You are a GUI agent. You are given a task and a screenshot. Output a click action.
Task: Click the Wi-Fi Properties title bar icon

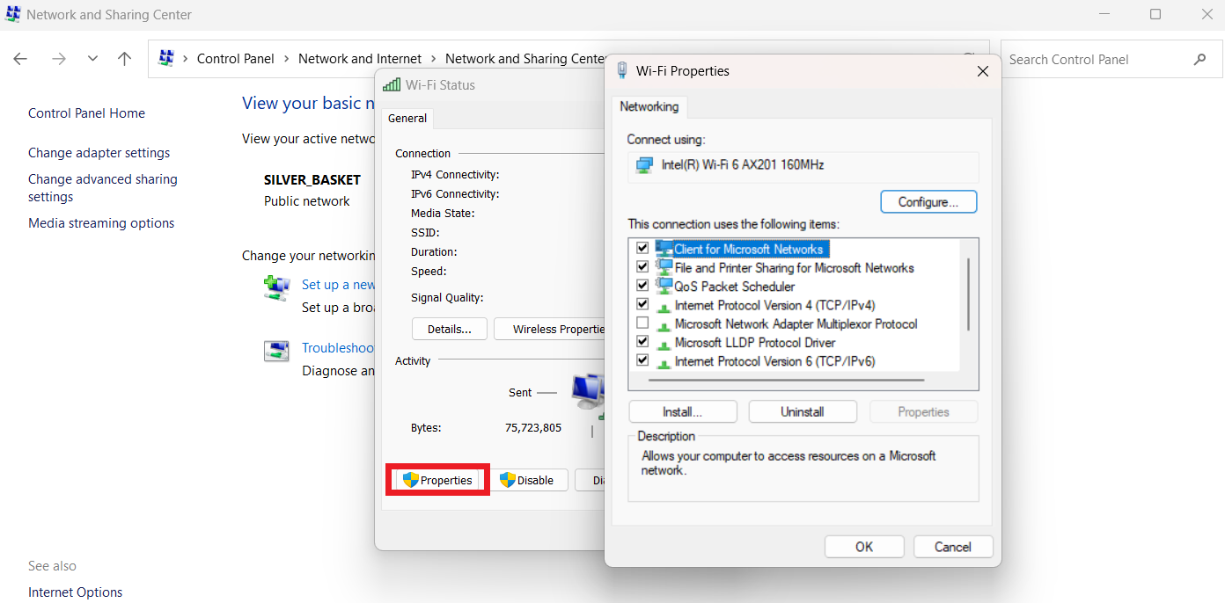[x=622, y=70]
